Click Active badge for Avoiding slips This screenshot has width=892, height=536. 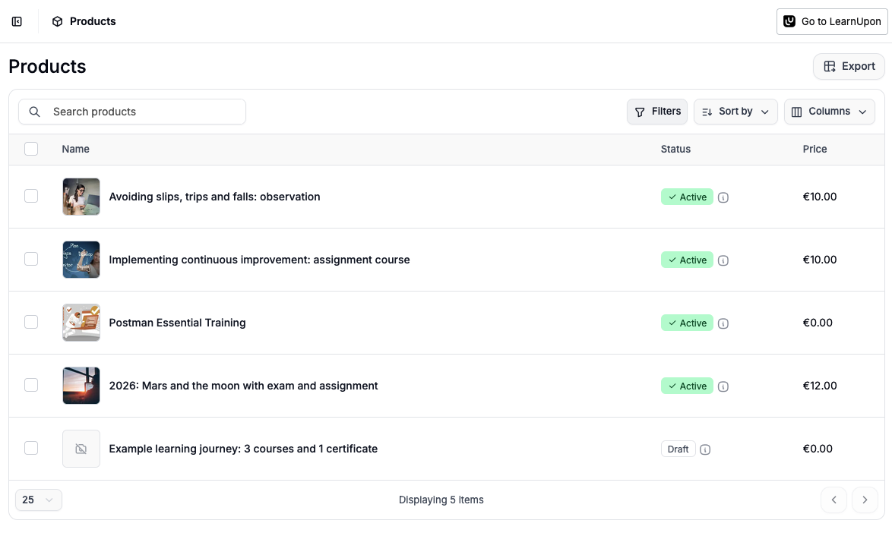point(687,197)
